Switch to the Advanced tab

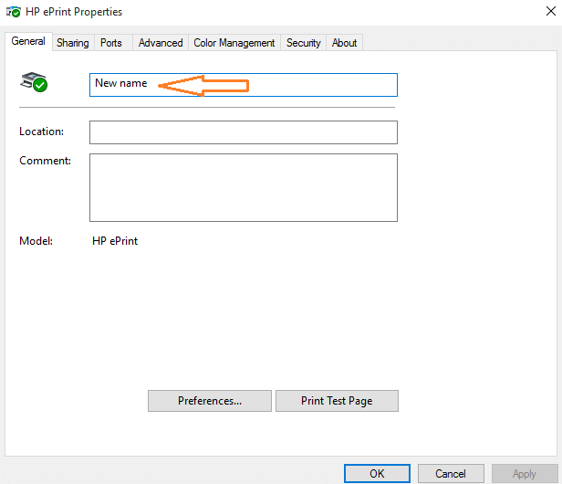tap(161, 43)
